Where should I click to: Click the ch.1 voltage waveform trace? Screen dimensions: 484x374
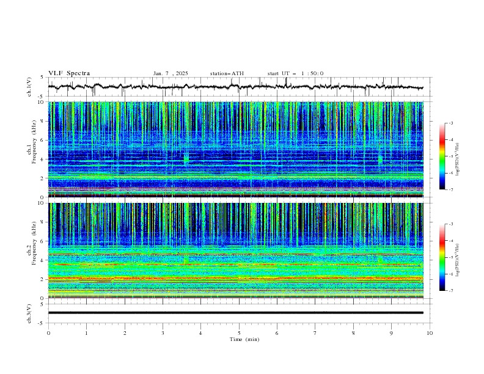pyautogui.click(x=235, y=87)
